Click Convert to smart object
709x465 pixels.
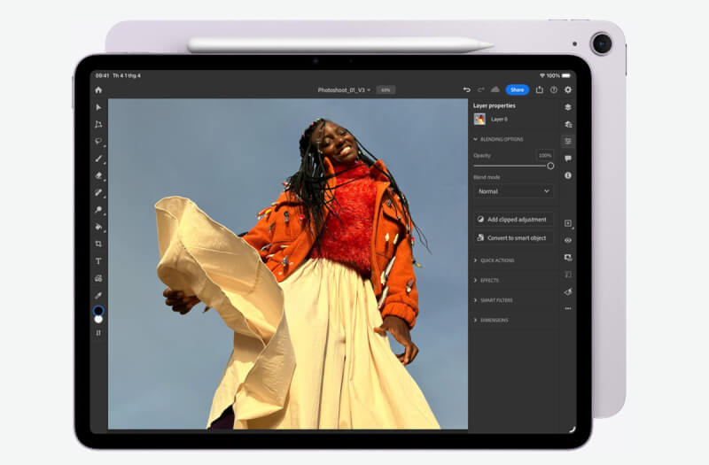tap(513, 237)
